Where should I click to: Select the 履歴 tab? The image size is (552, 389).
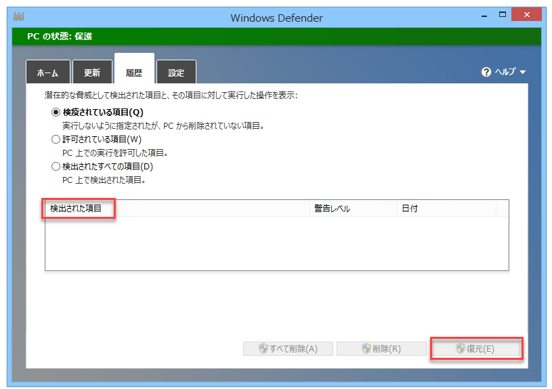[x=134, y=68]
